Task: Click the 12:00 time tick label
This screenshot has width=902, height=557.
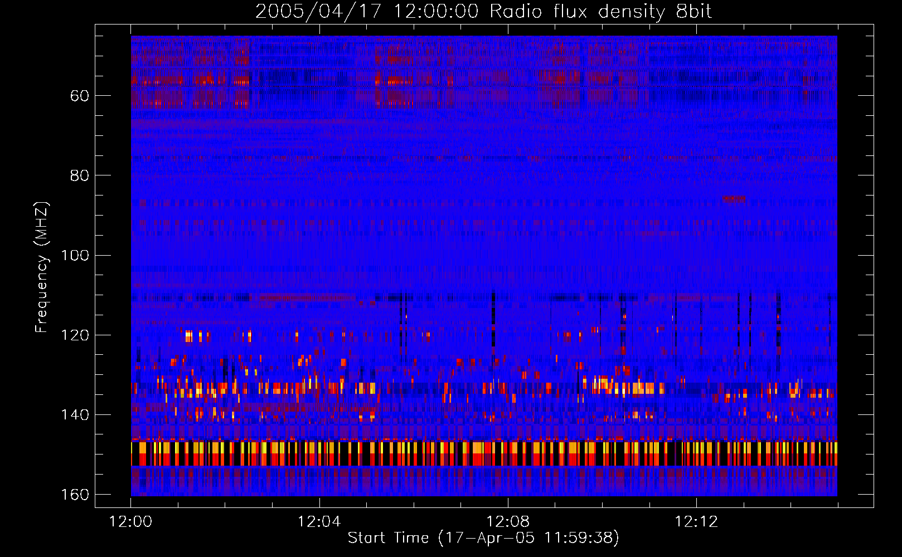Action: tap(130, 522)
